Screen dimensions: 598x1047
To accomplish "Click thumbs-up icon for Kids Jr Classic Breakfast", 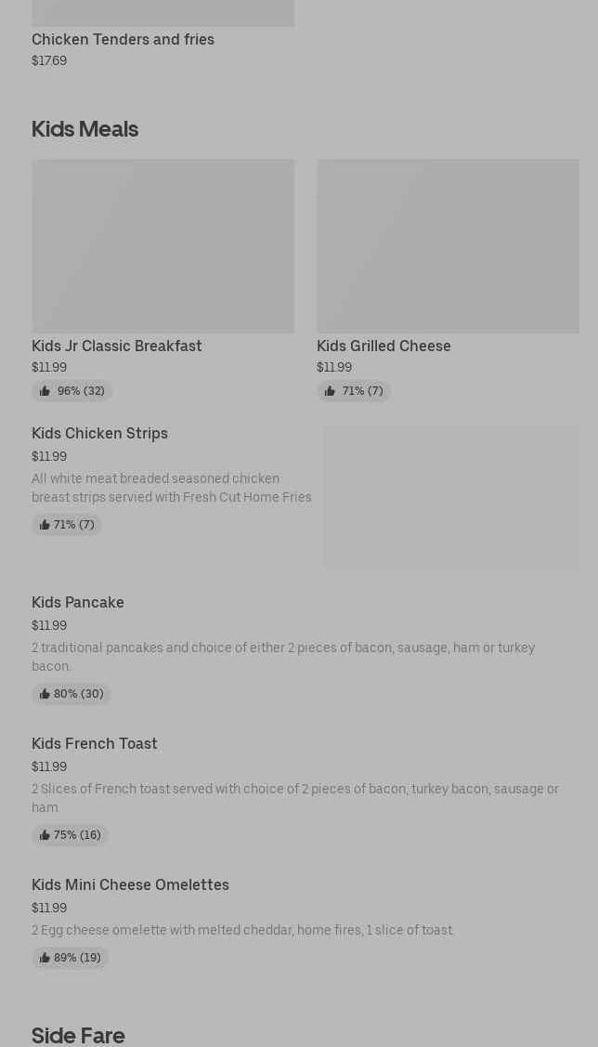I will tap(45, 391).
